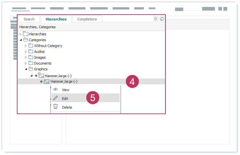
Task: Collapse the parent Hammer,large node arrow
Action: pos(31,76)
